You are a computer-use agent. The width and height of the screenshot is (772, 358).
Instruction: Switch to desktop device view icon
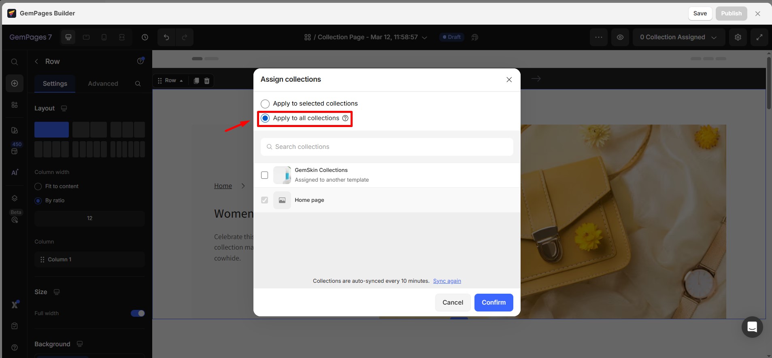(68, 37)
